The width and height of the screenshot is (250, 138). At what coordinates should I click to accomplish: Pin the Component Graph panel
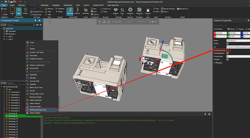36,21
